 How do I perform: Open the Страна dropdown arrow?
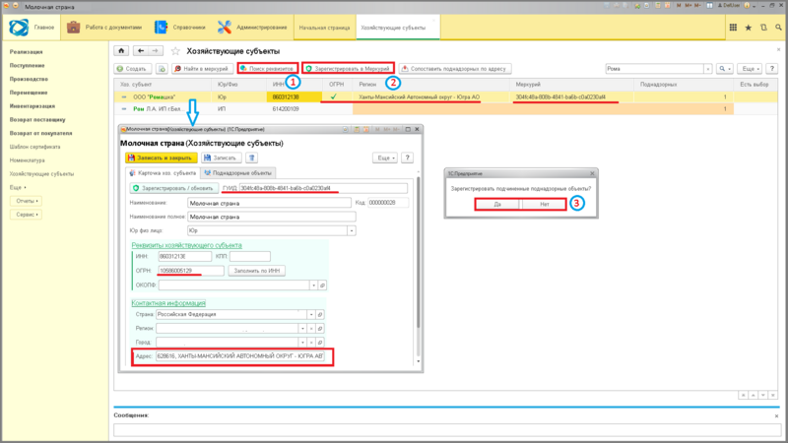tap(311, 314)
